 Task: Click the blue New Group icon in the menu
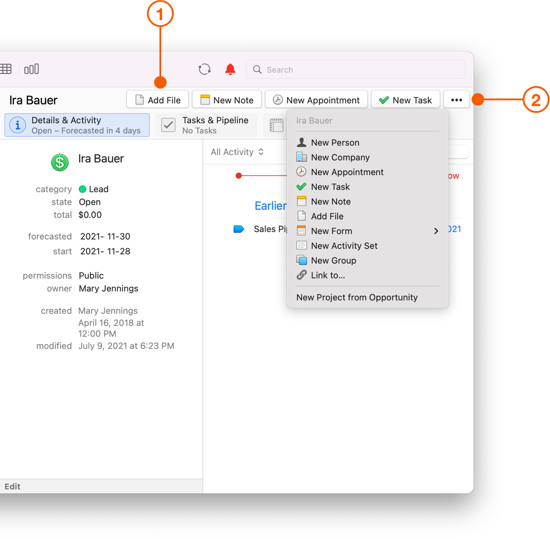(x=301, y=260)
